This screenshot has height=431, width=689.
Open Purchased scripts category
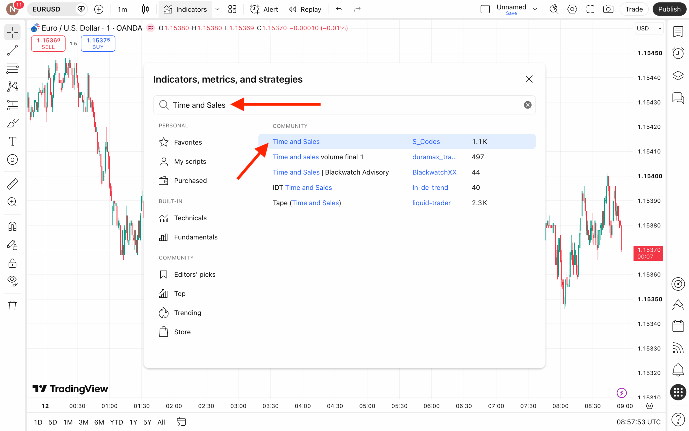183,180
